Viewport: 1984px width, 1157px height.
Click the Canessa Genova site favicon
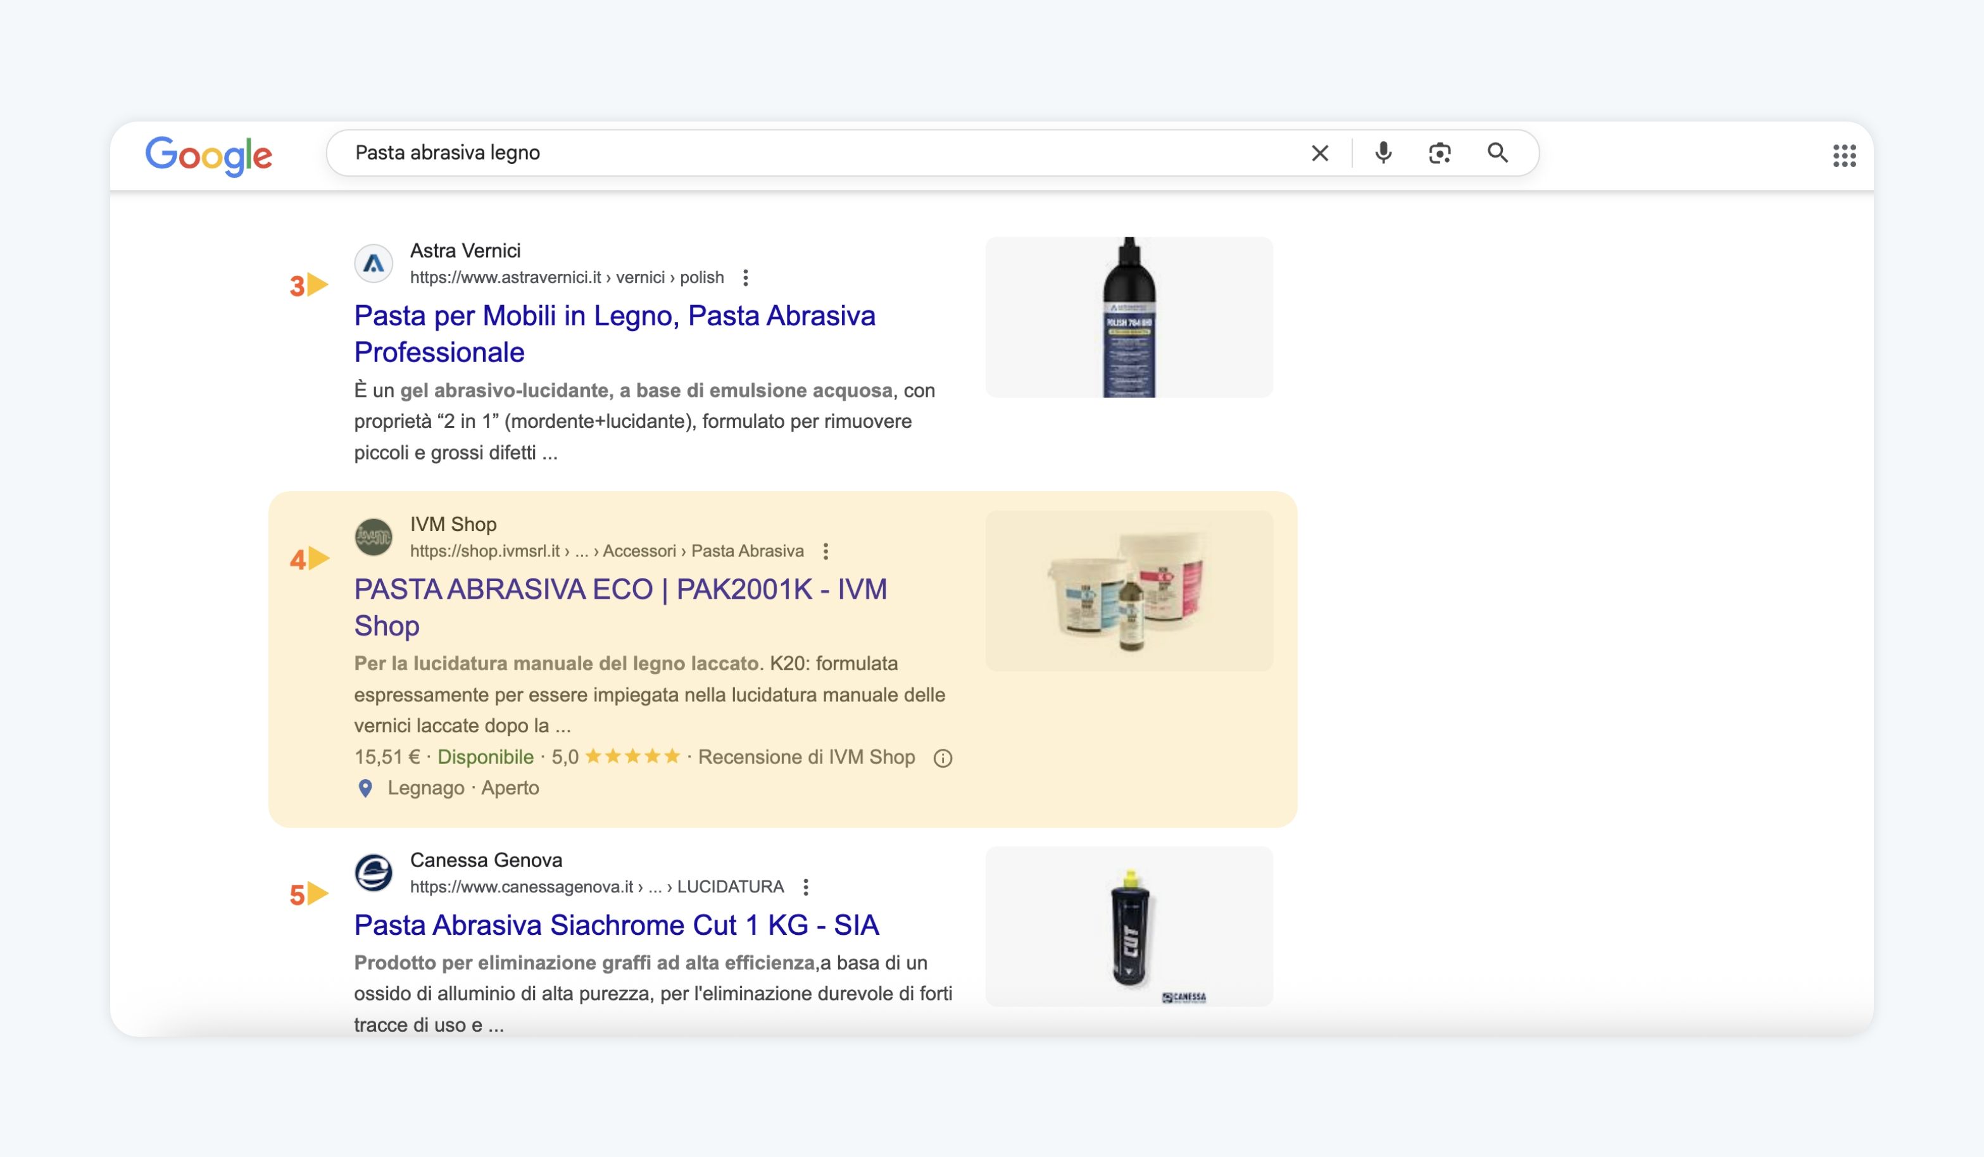tap(373, 873)
